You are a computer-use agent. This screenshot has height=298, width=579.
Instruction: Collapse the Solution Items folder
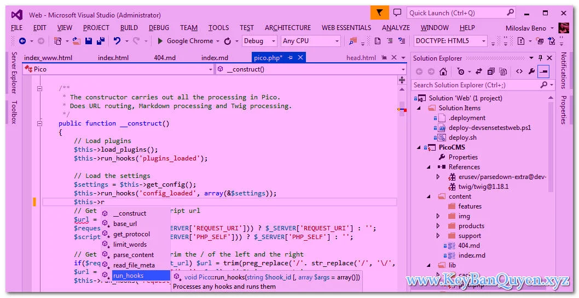(x=419, y=108)
